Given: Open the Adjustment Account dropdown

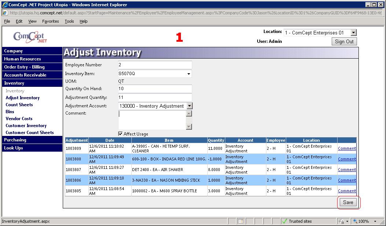Looking at the screenshot, I should click(189, 106).
